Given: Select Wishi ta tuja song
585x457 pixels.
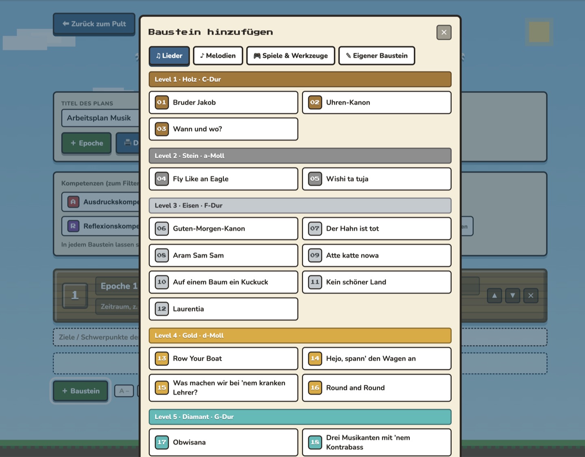Looking at the screenshot, I should click(377, 179).
